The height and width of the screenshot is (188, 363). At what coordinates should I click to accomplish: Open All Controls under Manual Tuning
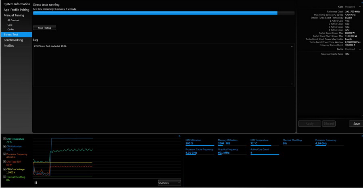coord(13,20)
